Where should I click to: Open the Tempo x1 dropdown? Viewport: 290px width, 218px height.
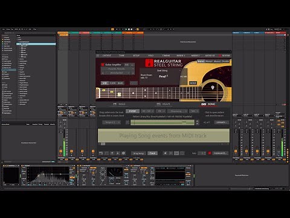112,122
